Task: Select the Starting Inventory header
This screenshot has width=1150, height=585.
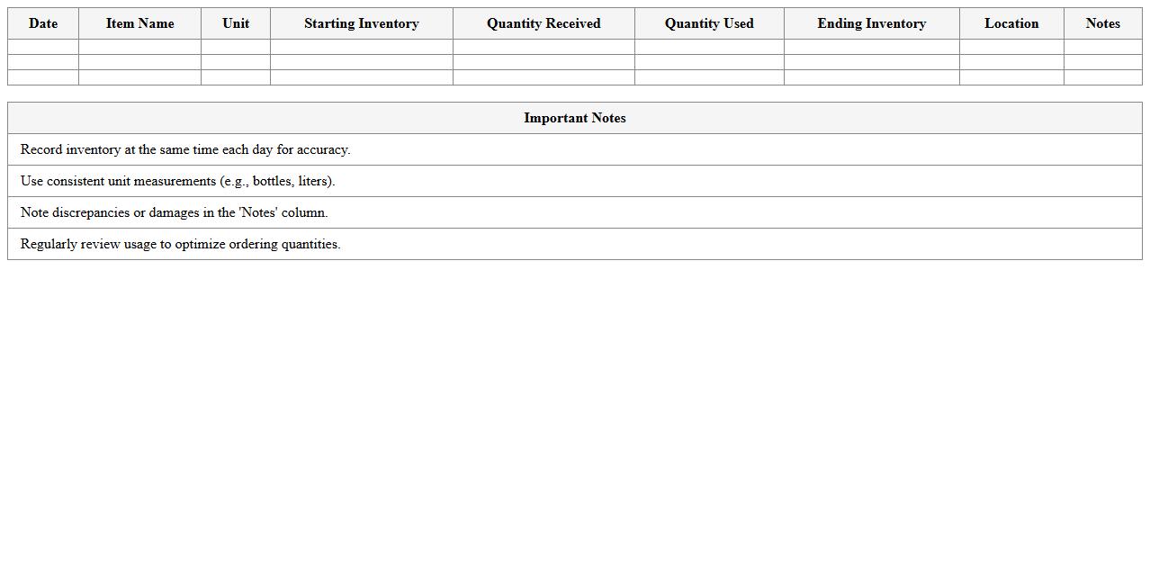Action: [x=361, y=23]
